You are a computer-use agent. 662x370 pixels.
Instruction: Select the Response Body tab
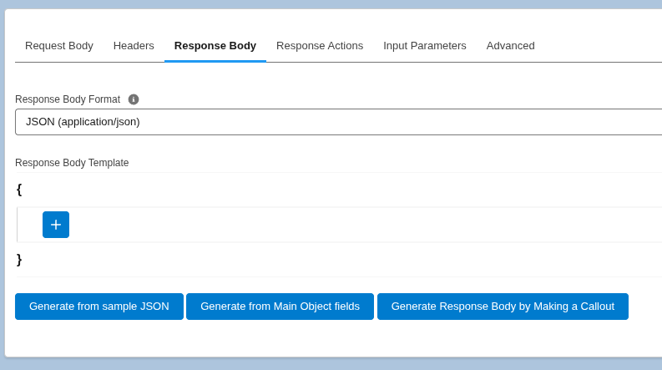pyautogui.click(x=215, y=46)
